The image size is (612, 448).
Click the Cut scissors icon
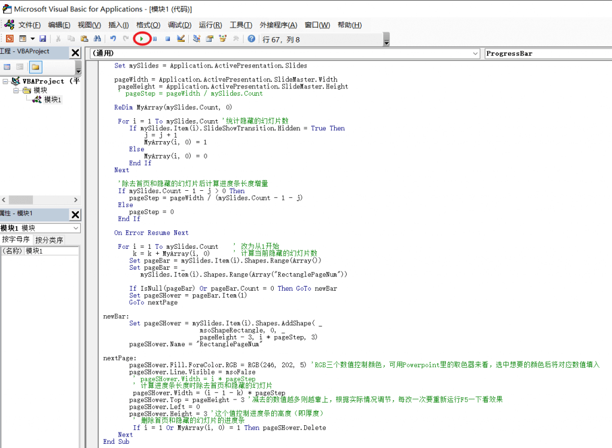click(58, 39)
